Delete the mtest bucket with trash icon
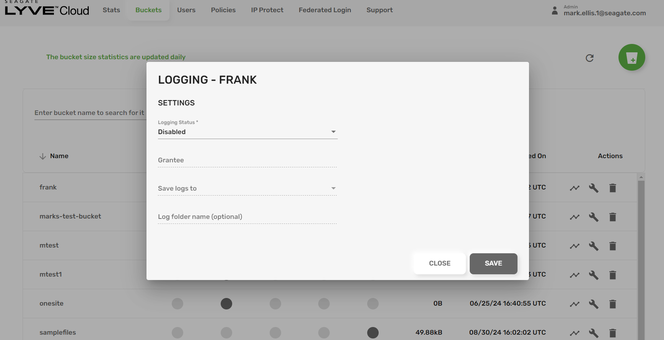664x340 pixels. coord(612,246)
